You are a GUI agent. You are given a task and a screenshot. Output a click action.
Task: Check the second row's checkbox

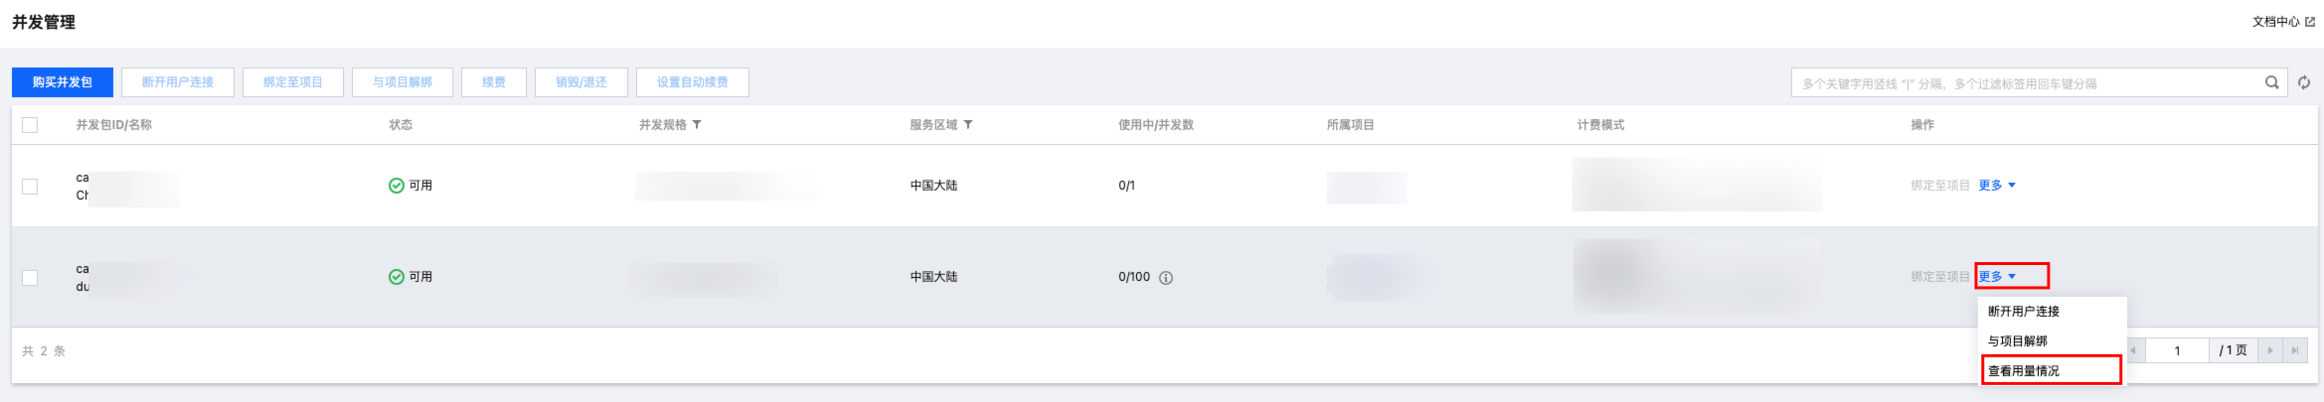pyautogui.click(x=30, y=278)
